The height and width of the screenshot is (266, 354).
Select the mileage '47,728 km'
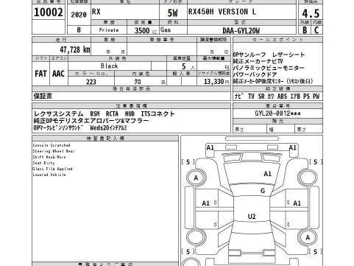click(75, 49)
